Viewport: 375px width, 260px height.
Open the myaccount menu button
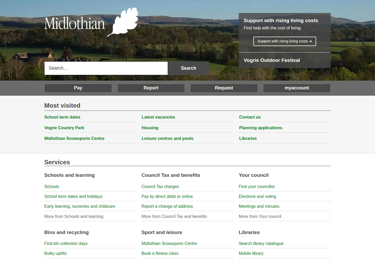coord(297,88)
